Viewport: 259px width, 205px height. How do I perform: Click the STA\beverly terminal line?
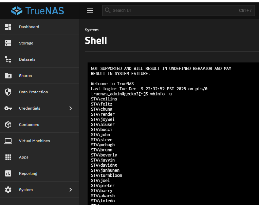[104, 155]
